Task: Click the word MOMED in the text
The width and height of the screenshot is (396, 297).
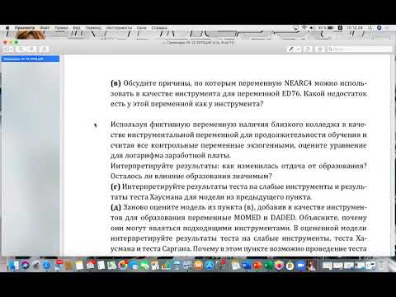Action: click(247, 218)
